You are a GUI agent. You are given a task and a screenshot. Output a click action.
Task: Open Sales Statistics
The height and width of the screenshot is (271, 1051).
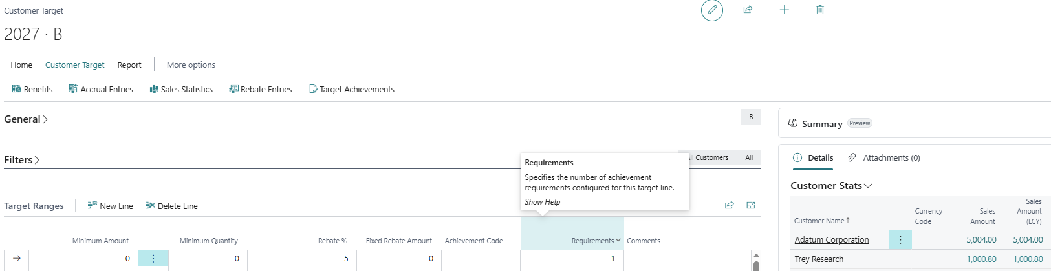click(x=181, y=89)
